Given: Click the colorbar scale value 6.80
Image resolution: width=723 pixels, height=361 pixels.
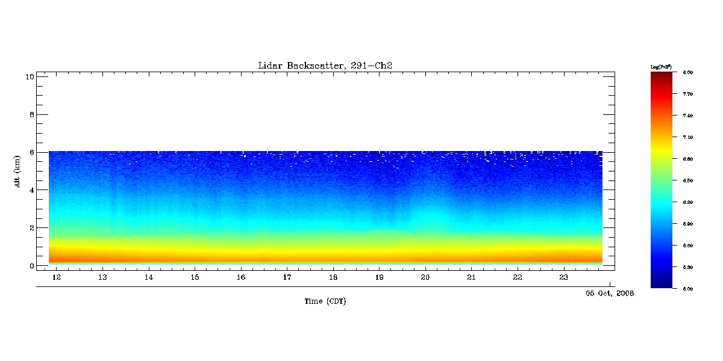Looking at the screenshot, I should [688, 159].
